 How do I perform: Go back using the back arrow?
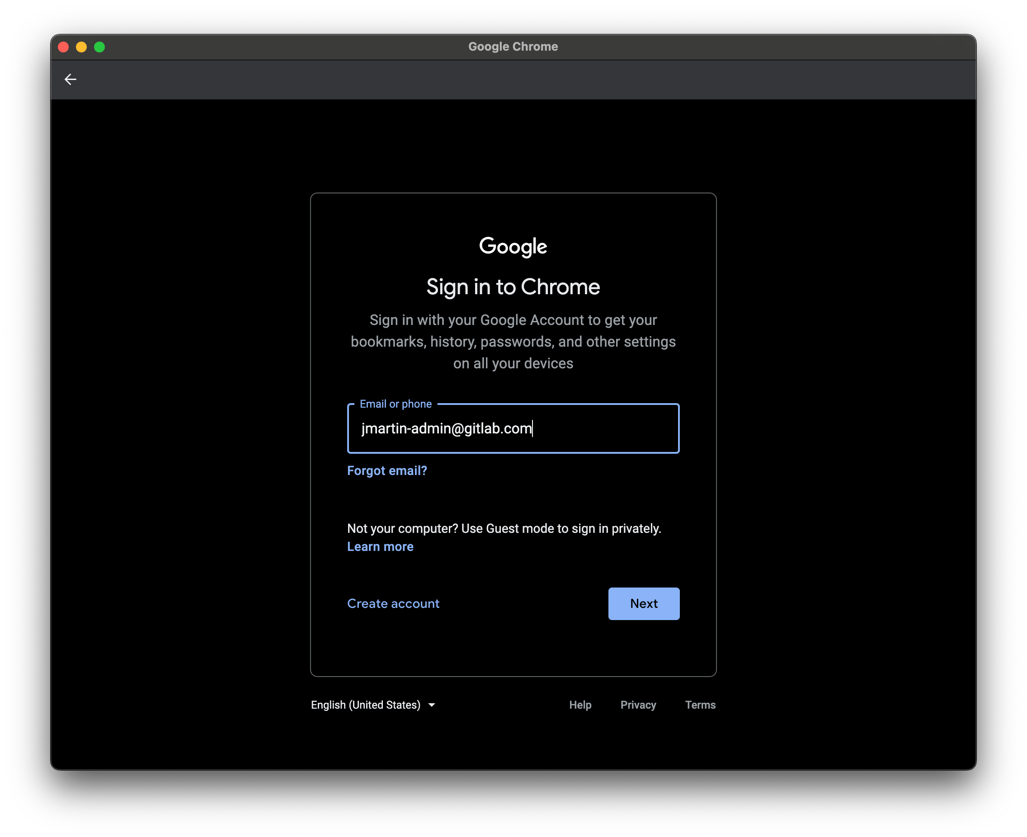[x=71, y=79]
